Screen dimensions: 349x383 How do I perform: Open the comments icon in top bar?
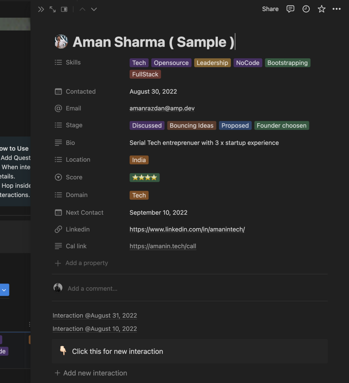[x=290, y=9]
